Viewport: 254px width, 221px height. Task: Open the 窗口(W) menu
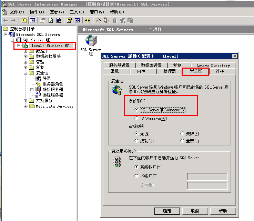97,12
